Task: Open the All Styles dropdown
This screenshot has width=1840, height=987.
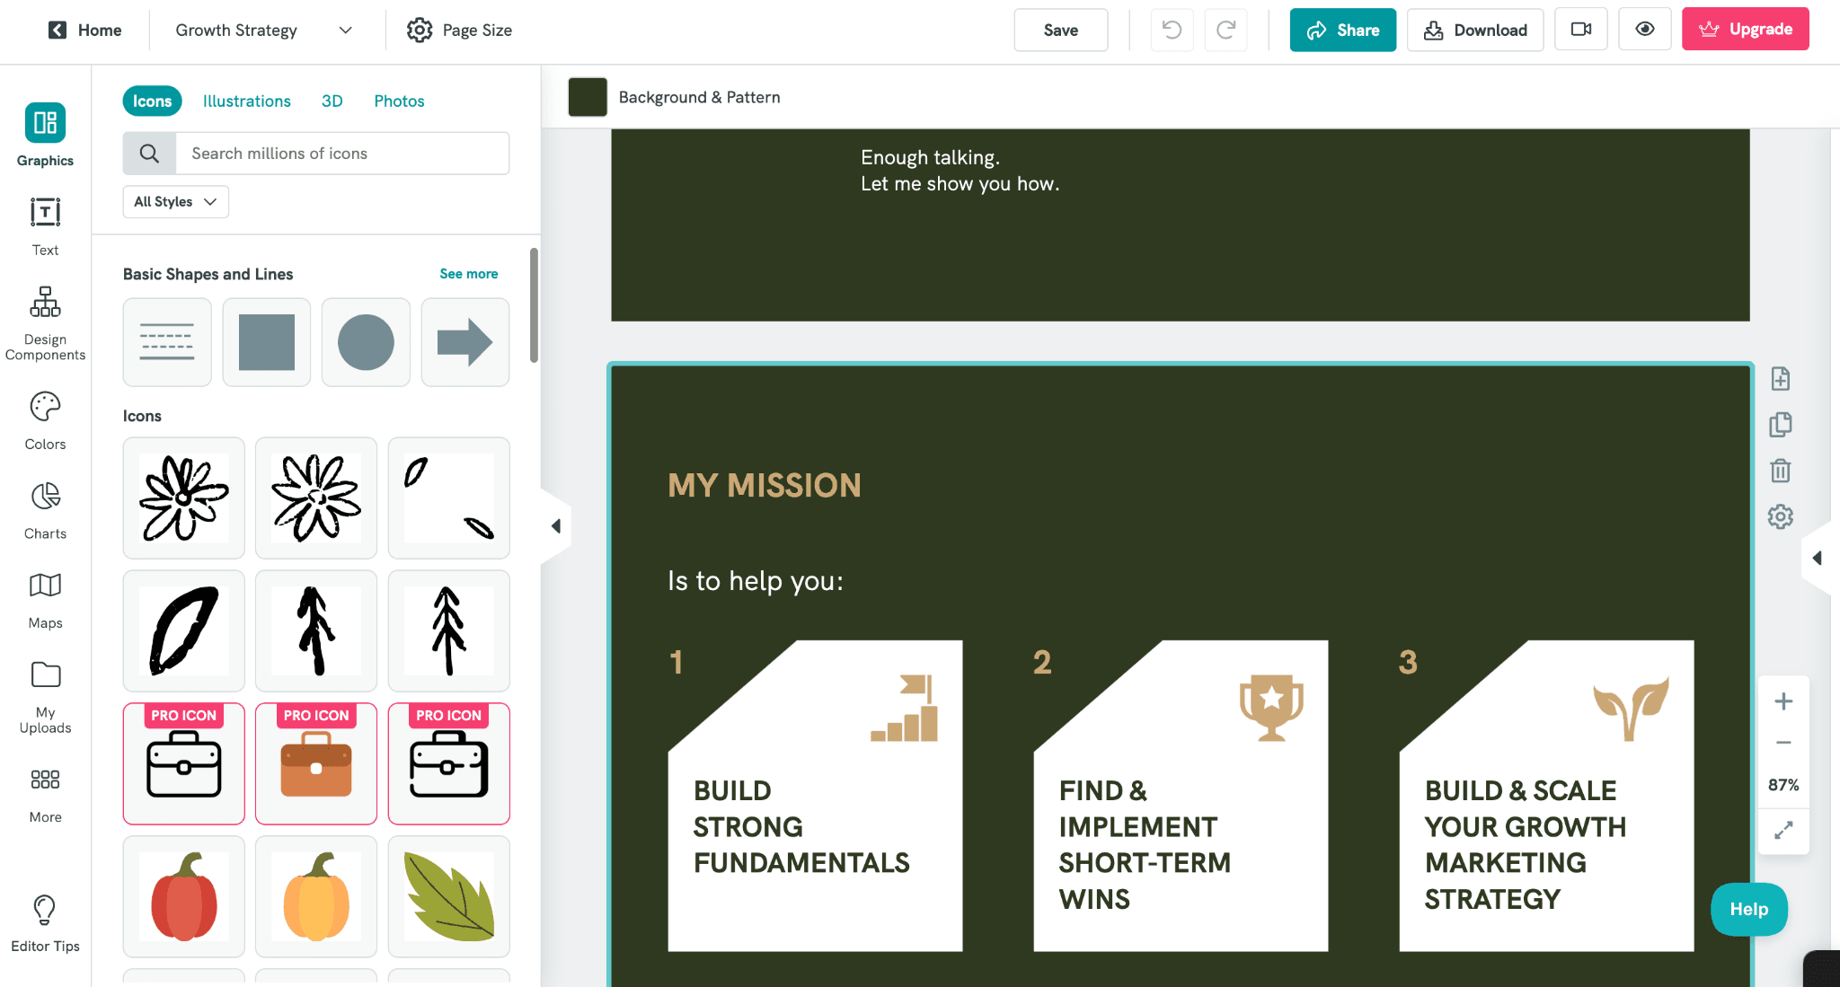Action: pos(175,201)
